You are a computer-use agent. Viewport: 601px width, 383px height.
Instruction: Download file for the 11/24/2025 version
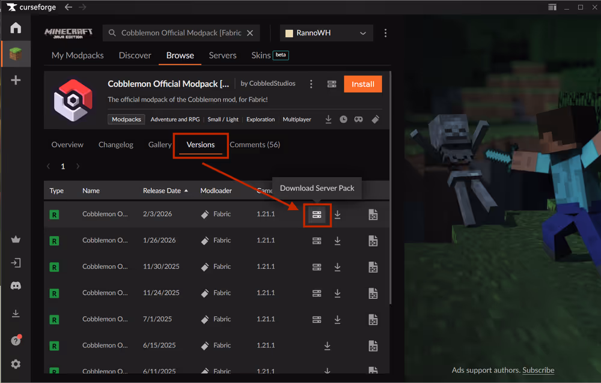tap(337, 294)
